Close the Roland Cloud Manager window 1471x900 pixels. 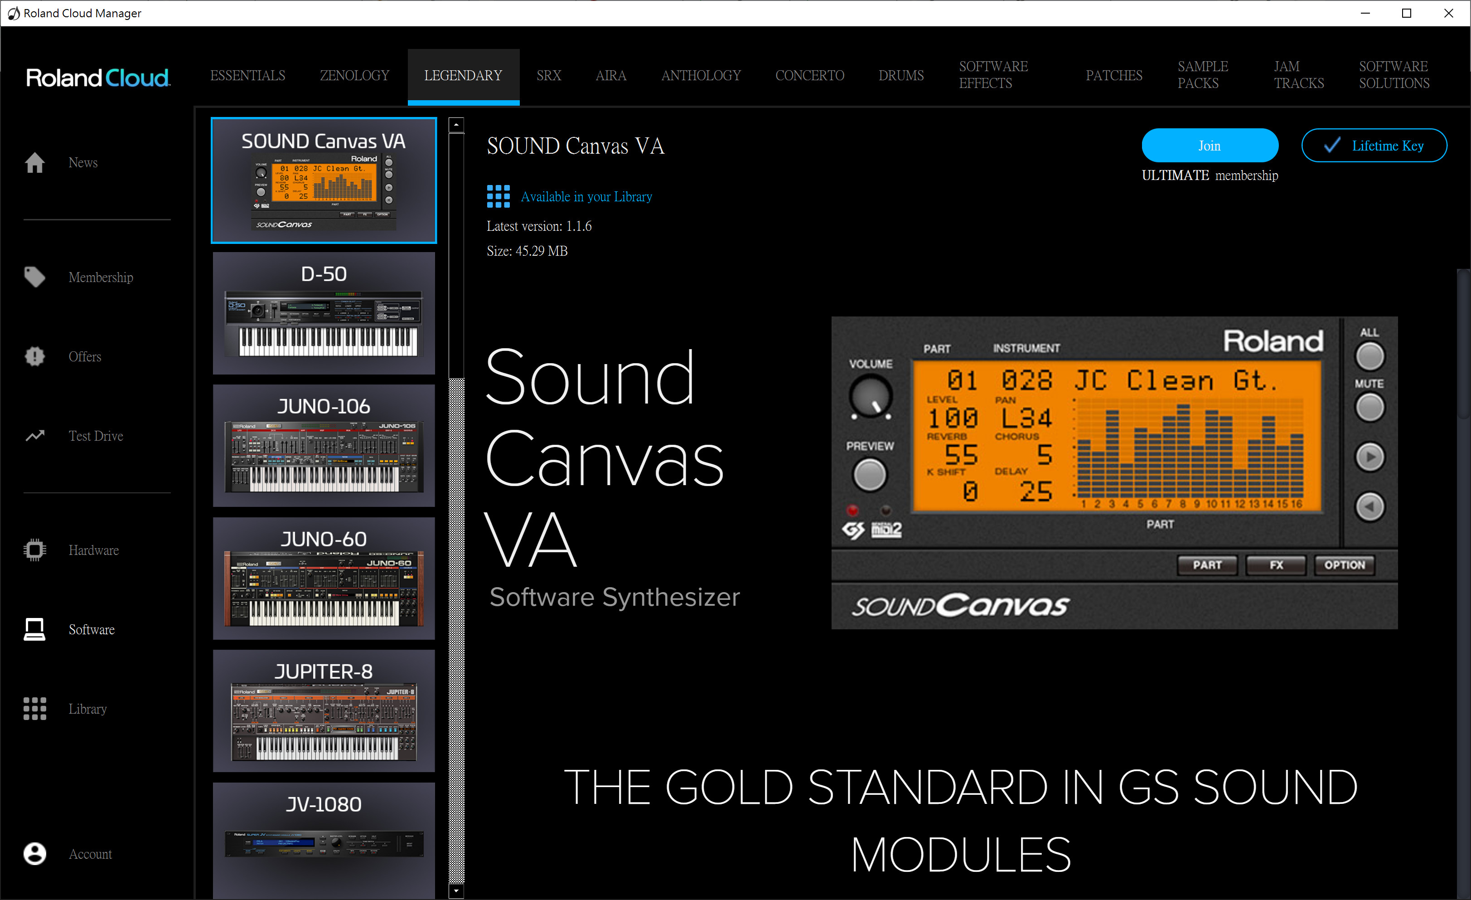click(1448, 13)
